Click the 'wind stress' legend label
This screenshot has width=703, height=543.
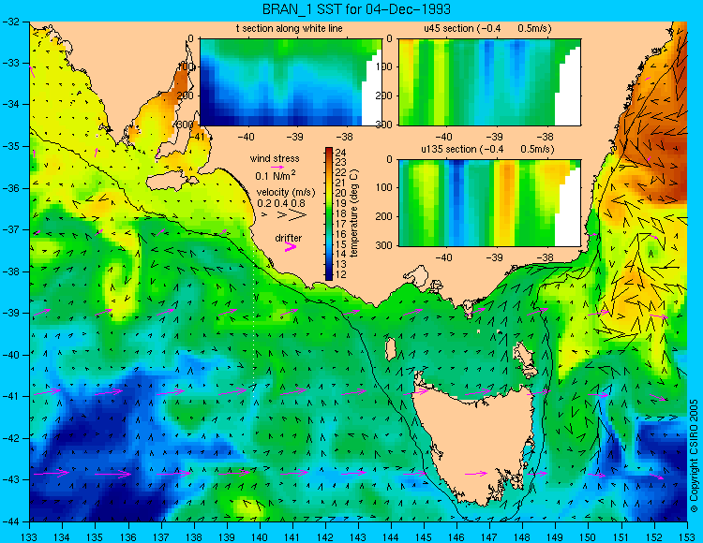coord(275,158)
